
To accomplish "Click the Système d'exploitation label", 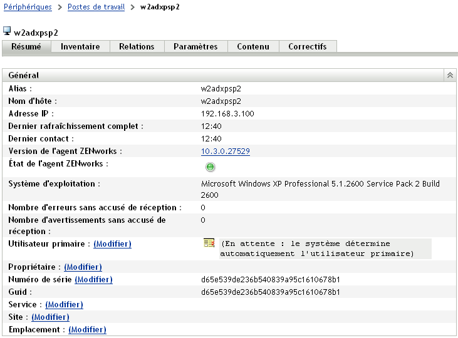I will point(55,184).
